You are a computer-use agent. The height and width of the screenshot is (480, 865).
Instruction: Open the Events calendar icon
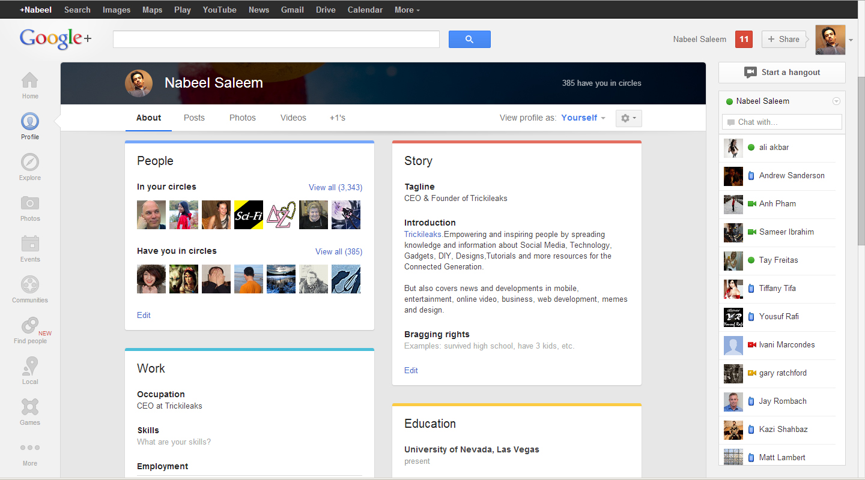30,249
